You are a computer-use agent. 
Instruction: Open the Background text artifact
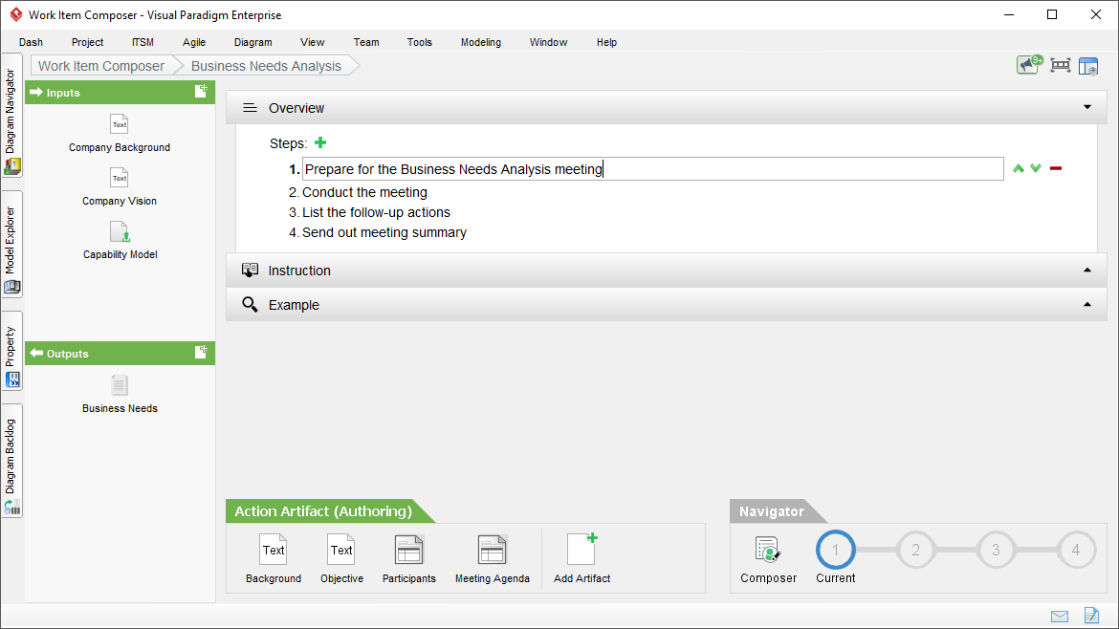[274, 558]
